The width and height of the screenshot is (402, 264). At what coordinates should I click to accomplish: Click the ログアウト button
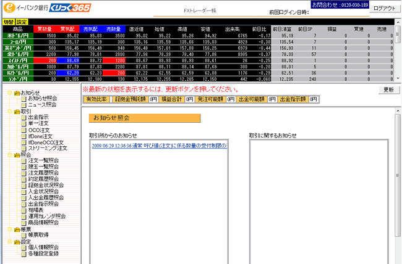coord(384,9)
